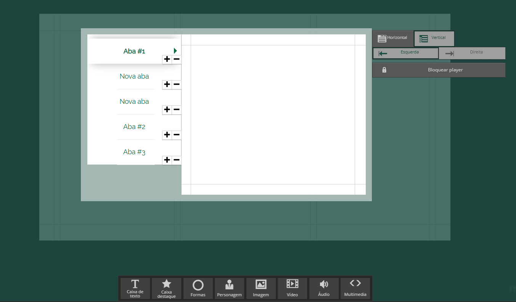Open the Aba #2 tab
Image resolution: width=516 pixels, height=302 pixels.
click(x=134, y=127)
